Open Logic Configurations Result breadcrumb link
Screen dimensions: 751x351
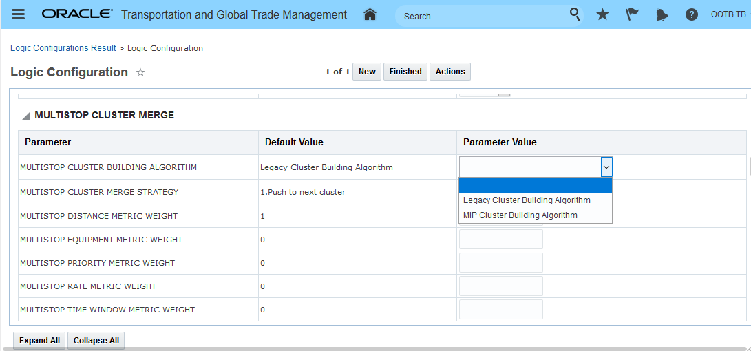pyautogui.click(x=63, y=48)
